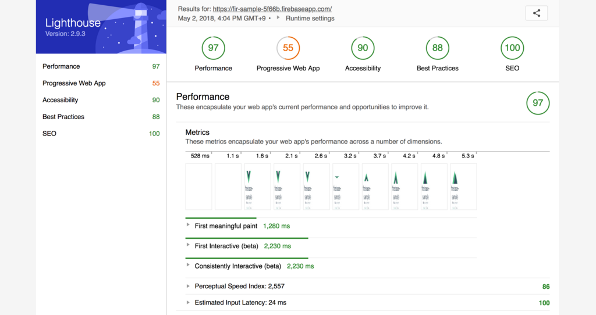Click the 3.7 s filmstrip thumbnail
596x315 pixels.
coord(375,187)
